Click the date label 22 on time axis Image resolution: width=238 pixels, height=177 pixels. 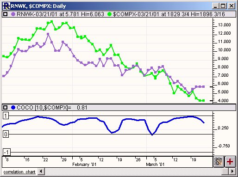click(45, 160)
